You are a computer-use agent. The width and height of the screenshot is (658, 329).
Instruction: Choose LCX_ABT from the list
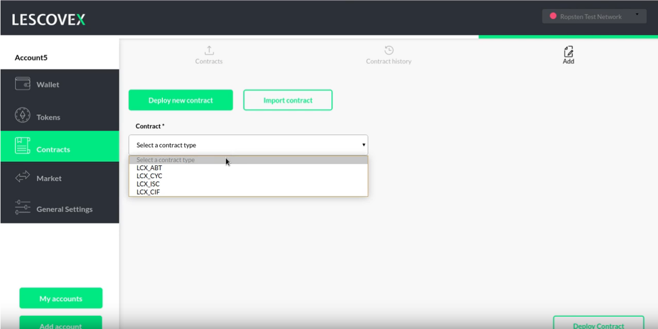tap(248, 168)
